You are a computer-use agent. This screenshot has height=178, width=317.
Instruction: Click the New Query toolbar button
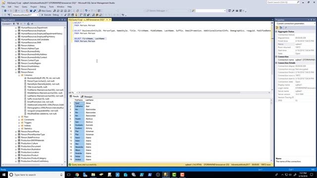[45, 11]
